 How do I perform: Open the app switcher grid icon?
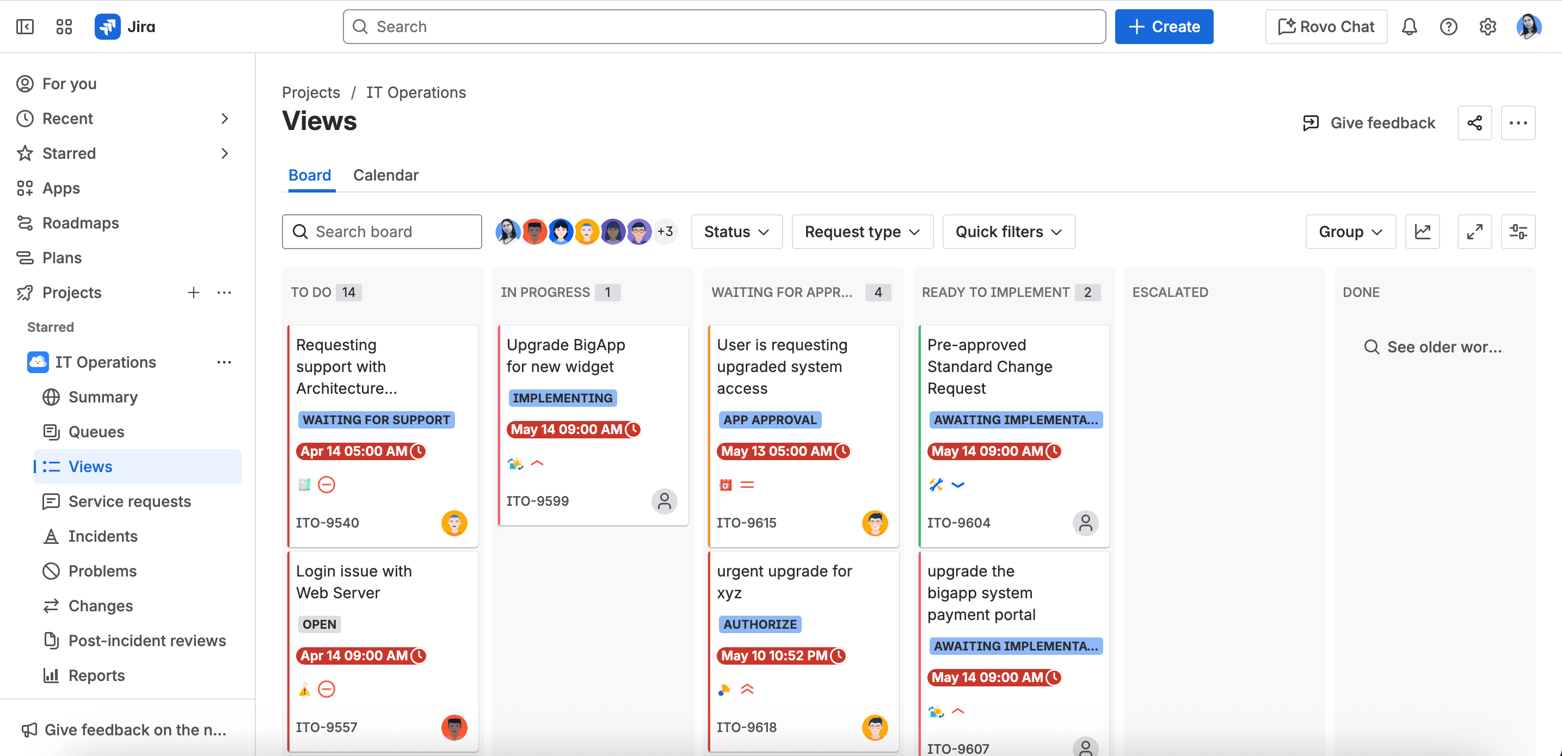click(x=64, y=27)
